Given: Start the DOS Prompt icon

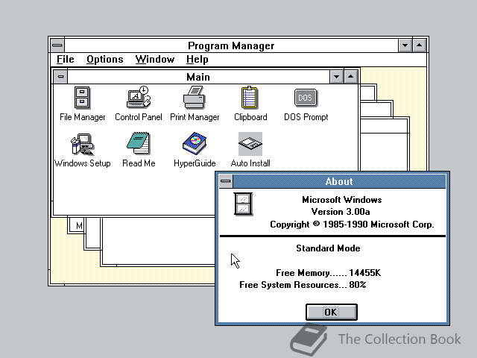Looking at the screenshot, I should (x=306, y=98).
